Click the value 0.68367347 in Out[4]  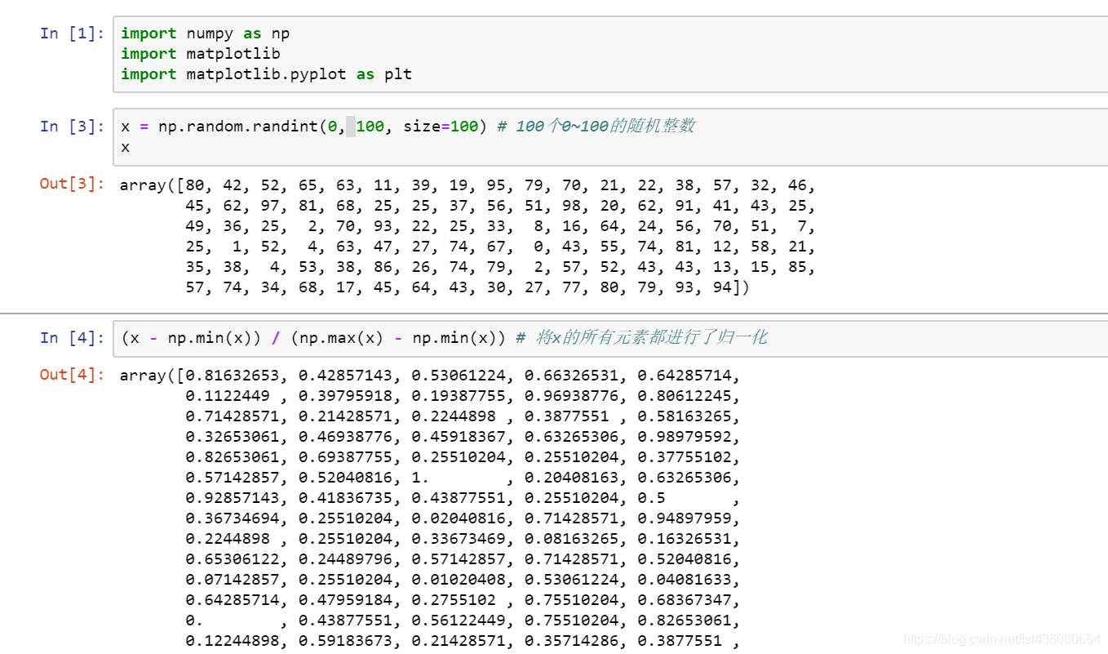[685, 600]
